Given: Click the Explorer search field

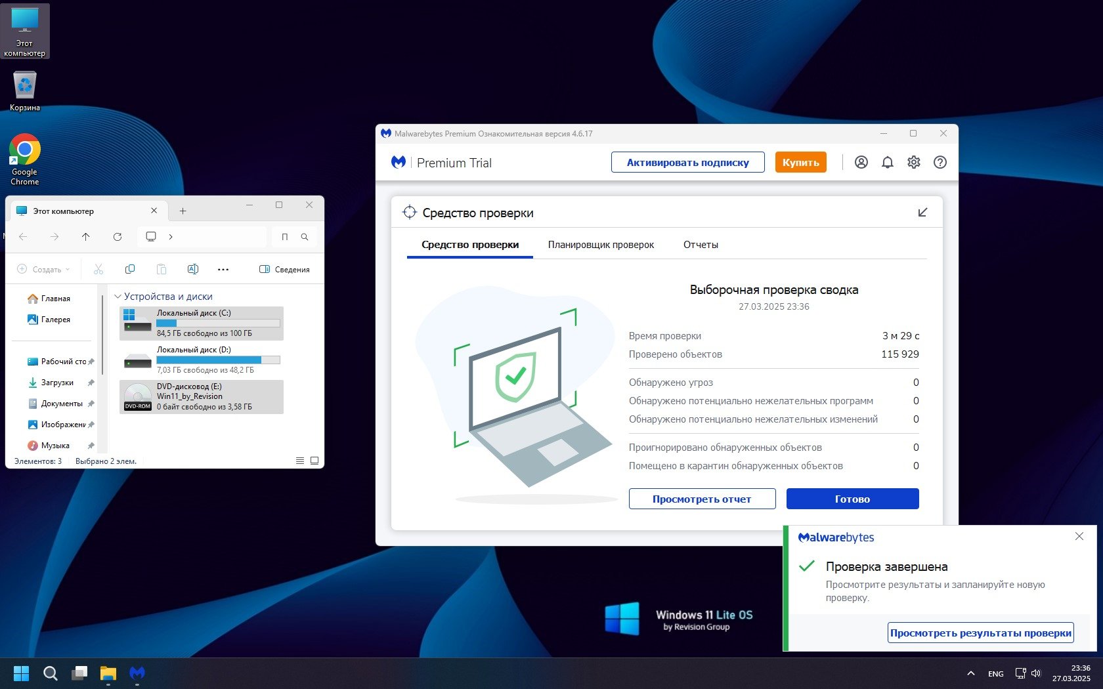Looking at the screenshot, I should click(294, 237).
